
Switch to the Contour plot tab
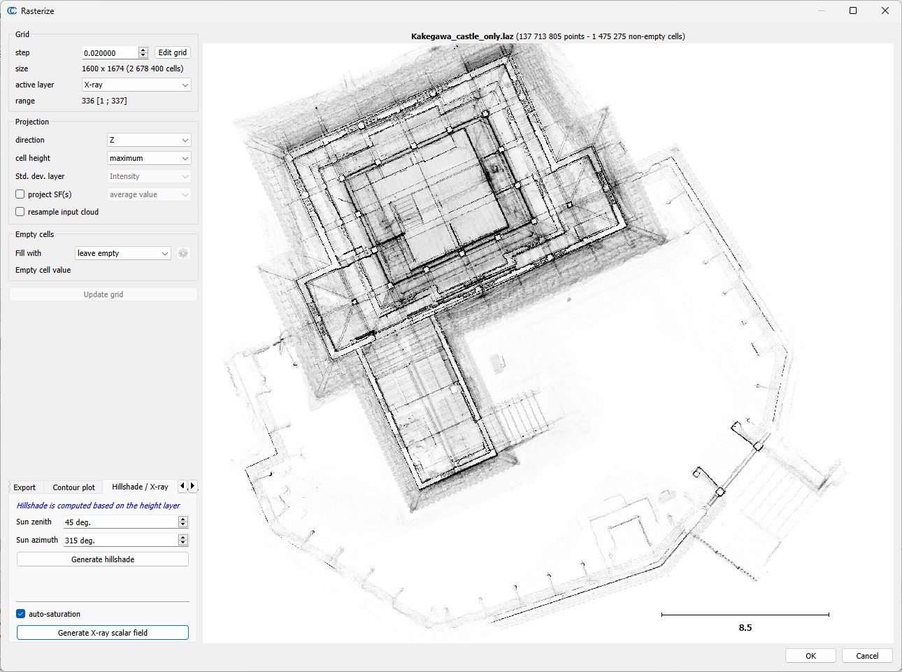[x=73, y=487]
